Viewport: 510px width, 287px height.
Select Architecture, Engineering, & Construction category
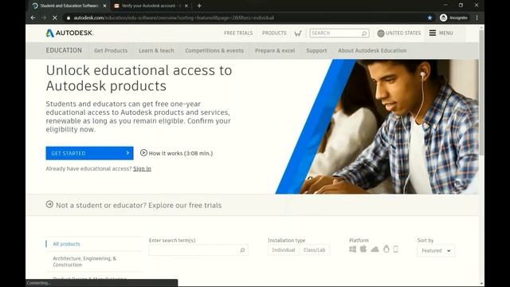point(84,261)
